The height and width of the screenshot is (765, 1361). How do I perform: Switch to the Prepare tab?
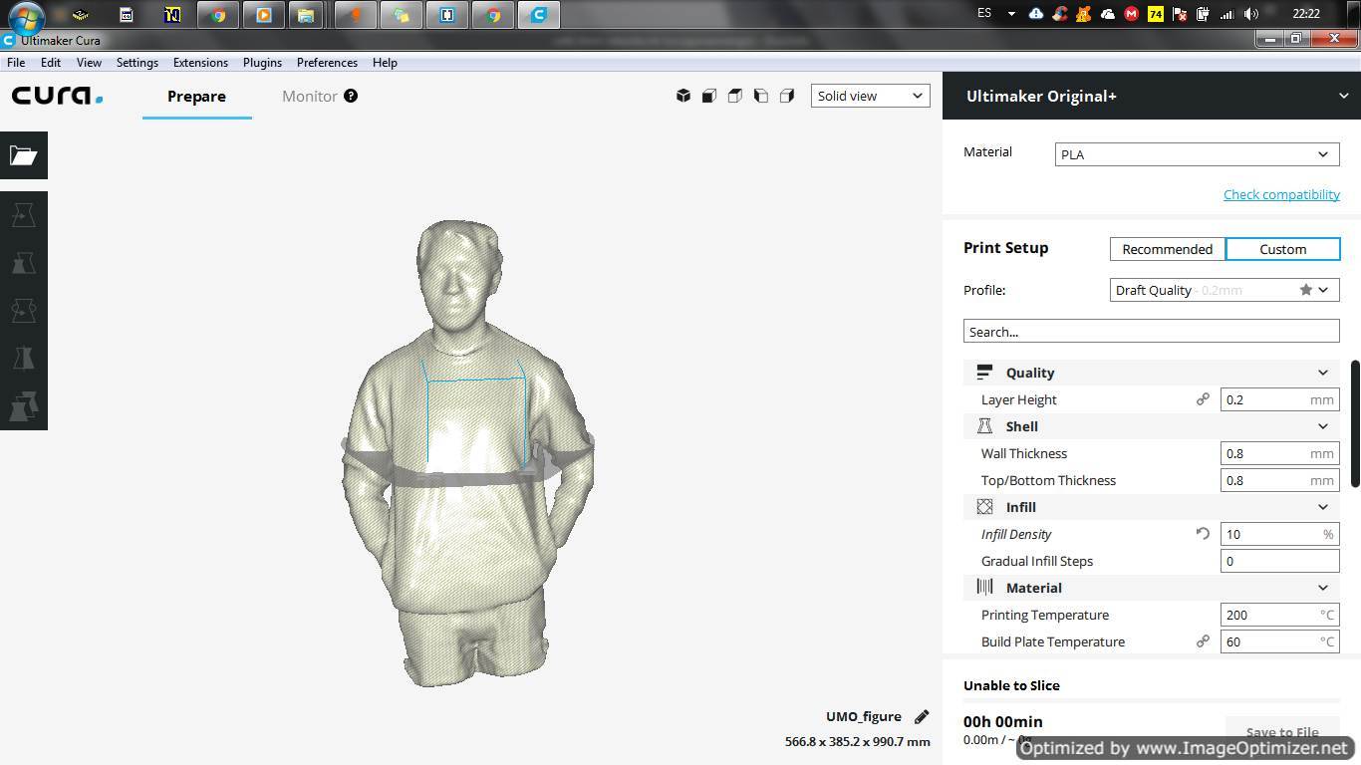196,97
